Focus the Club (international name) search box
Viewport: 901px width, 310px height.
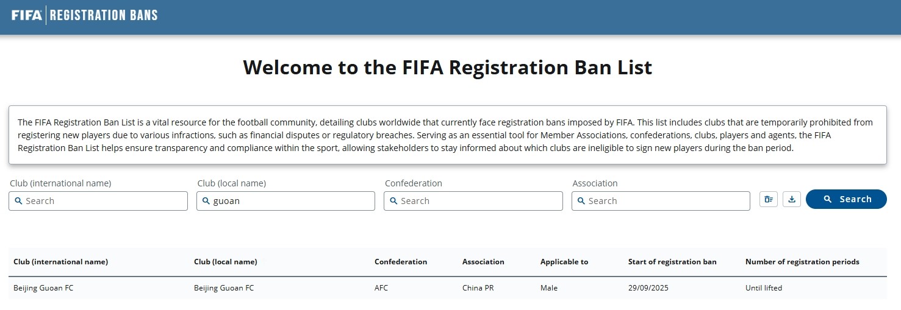coord(104,201)
